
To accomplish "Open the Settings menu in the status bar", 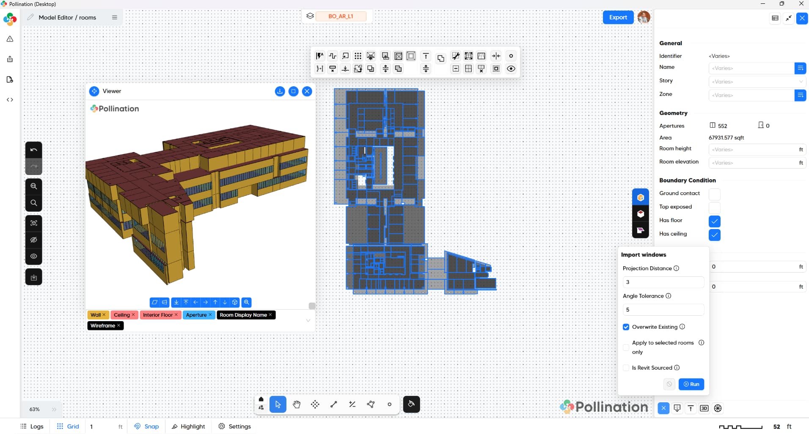I will pyautogui.click(x=234, y=426).
